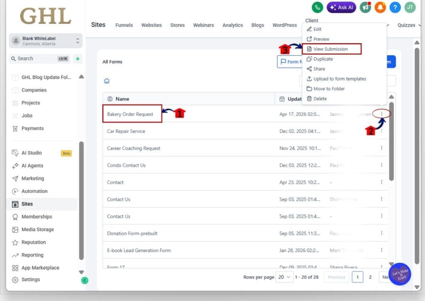Open the JT user avatar menu
Viewport: 425px width, 301px height.
410,7
